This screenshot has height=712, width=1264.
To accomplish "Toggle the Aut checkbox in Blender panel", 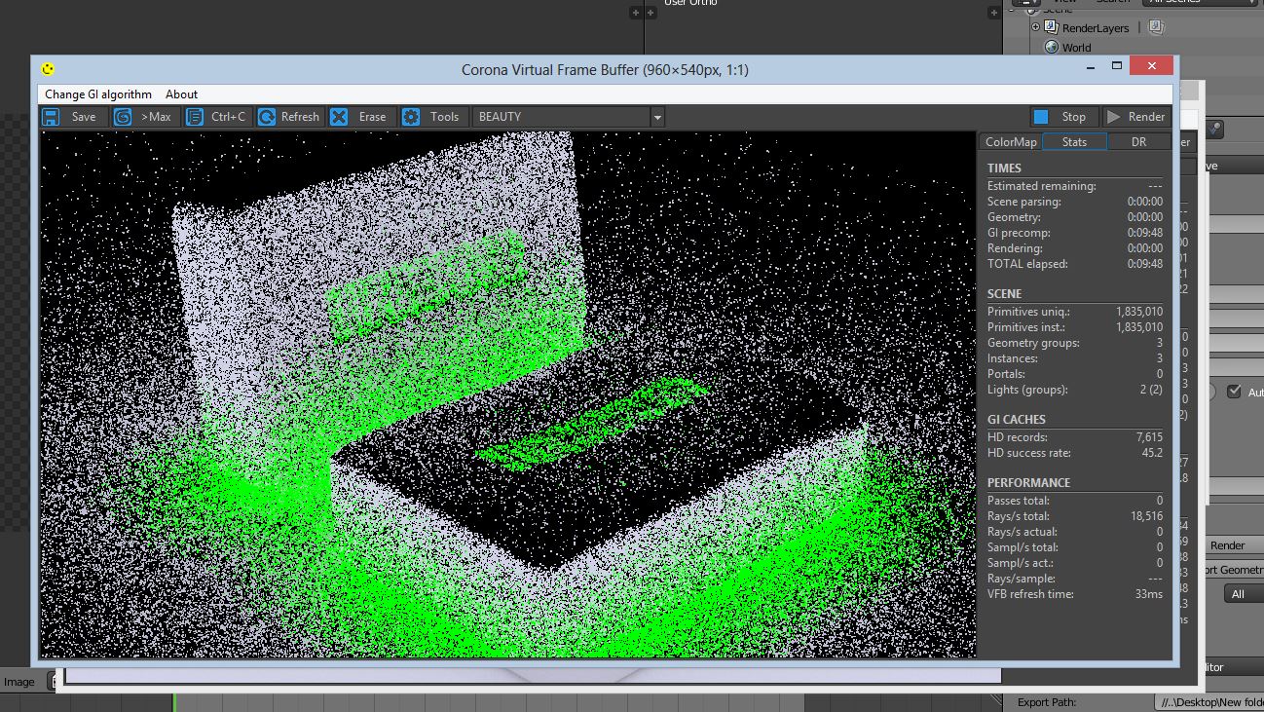I will coord(1234,392).
